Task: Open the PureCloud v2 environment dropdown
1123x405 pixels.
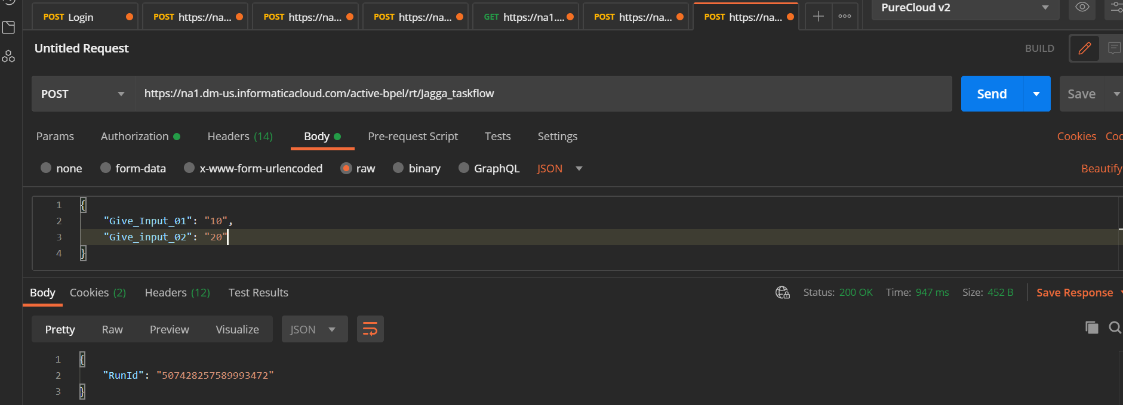Action: pos(965,8)
